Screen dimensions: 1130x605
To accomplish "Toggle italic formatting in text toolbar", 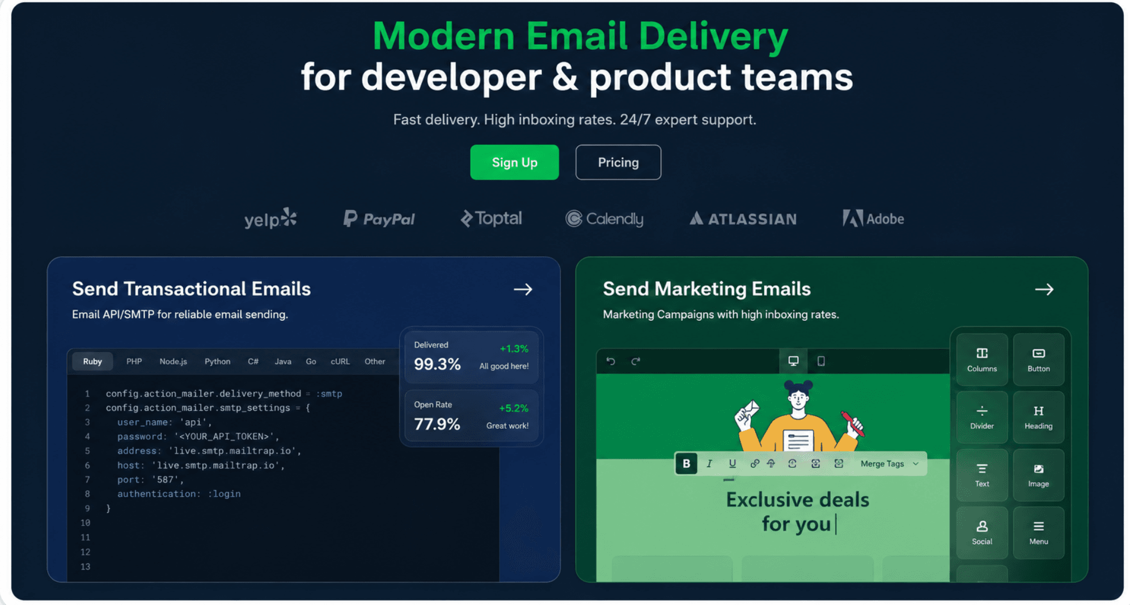I will tap(709, 464).
